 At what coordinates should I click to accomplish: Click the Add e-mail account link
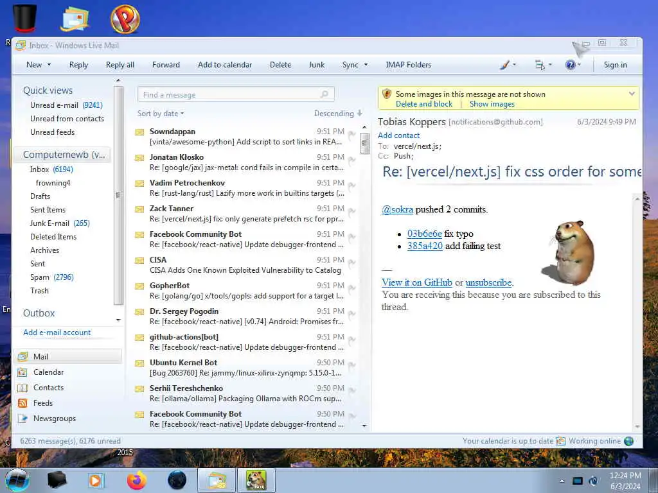[x=57, y=333]
